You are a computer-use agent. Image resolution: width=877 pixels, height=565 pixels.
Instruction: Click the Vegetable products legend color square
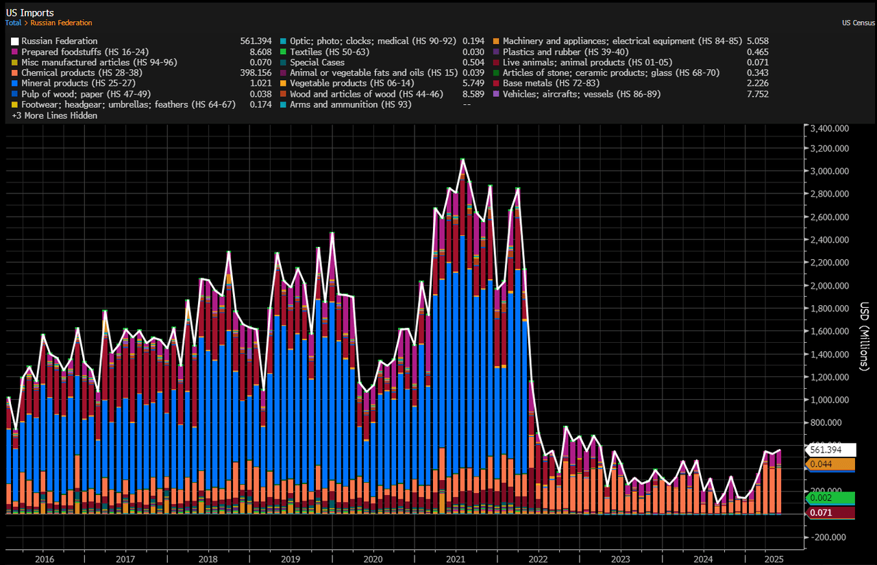click(284, 83)
